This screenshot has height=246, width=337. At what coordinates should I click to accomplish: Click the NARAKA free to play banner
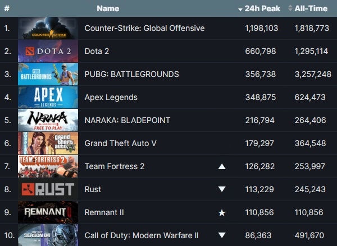[48, 120]
